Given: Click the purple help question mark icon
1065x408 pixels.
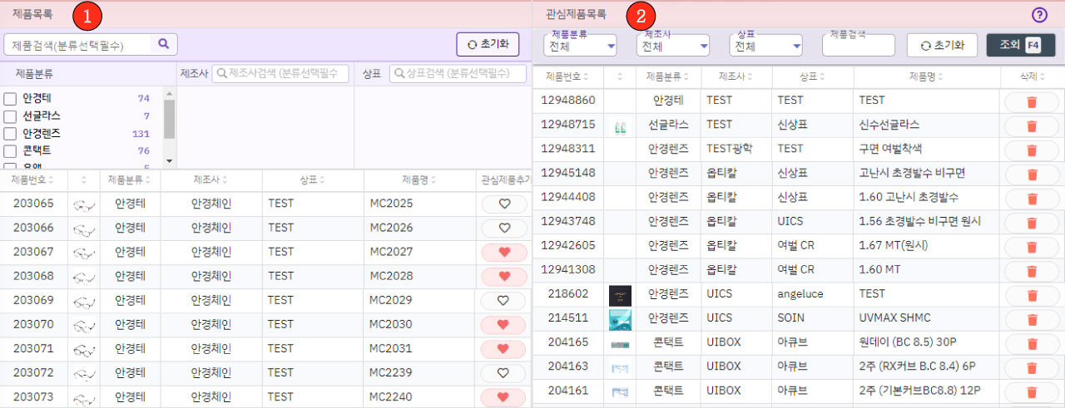Looking at the screenshot, I should tap(1039, 14).
